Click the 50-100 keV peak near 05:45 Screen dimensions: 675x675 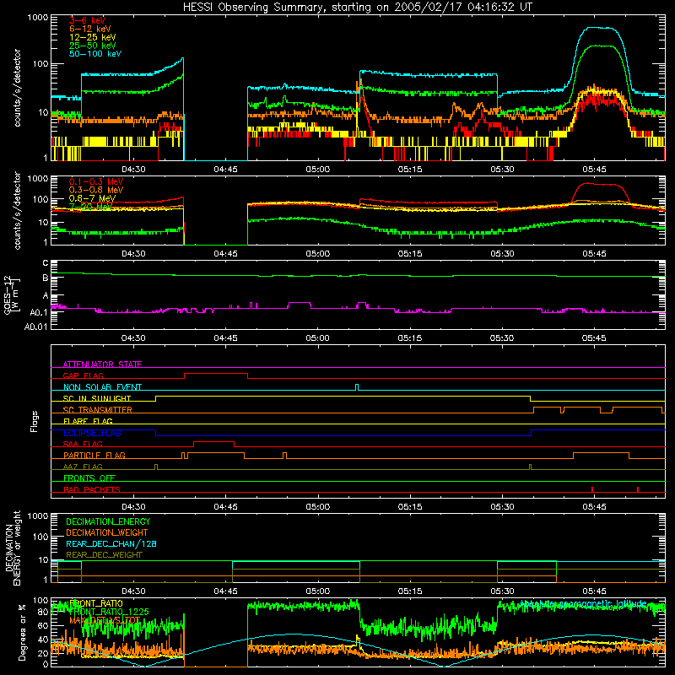(602, 28)
